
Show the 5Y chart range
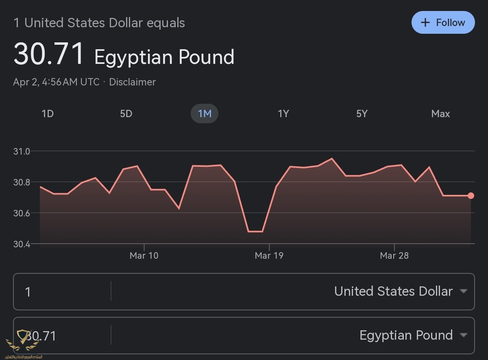click(x=362, y=113)
